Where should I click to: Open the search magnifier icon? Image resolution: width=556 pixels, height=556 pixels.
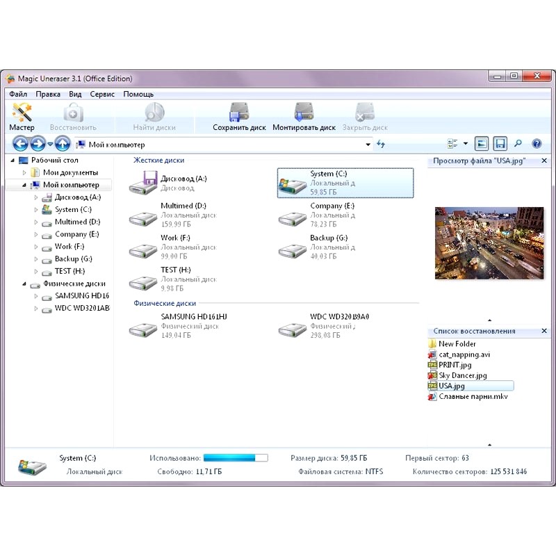(x=518, y=145)
